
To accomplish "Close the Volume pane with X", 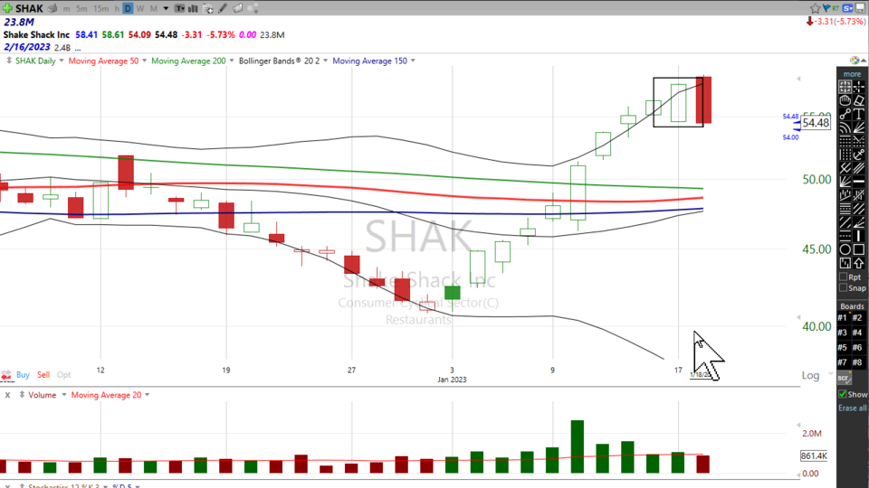I will pyautogui.click(x=8, y=395).
